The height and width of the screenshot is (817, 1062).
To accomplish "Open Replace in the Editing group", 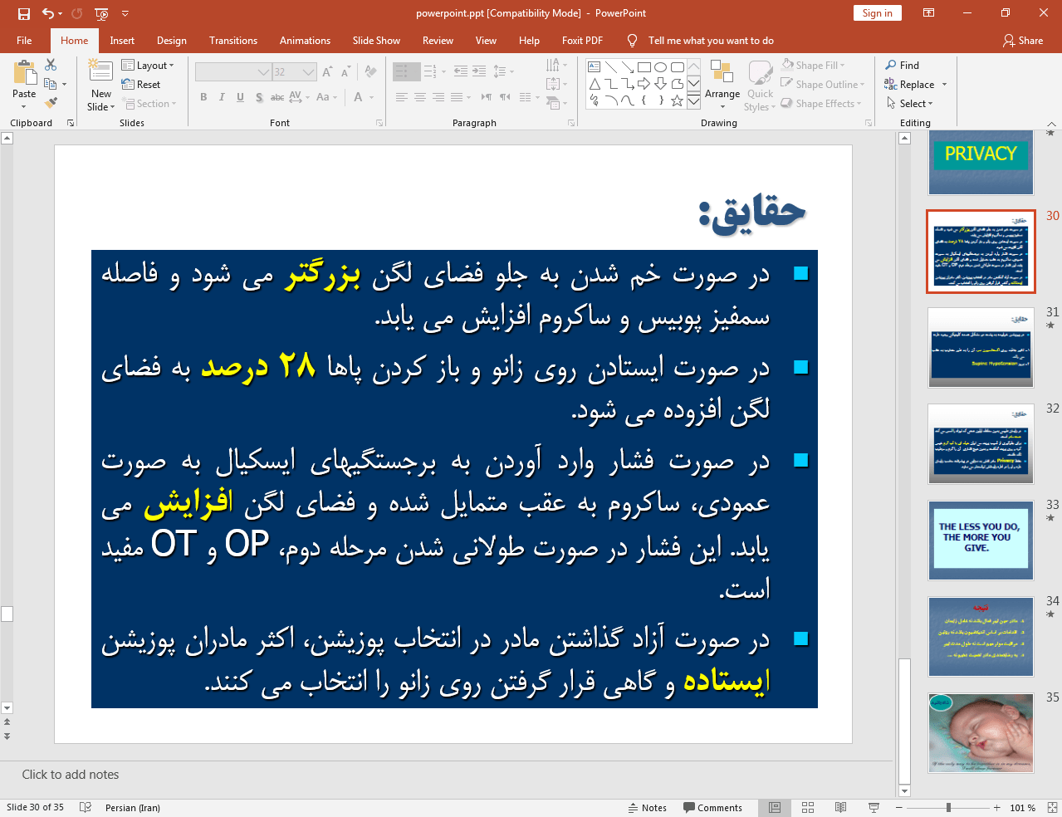I will click(914, 84).
